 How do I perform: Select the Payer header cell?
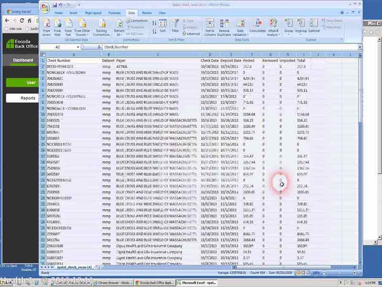pos(158,61)
